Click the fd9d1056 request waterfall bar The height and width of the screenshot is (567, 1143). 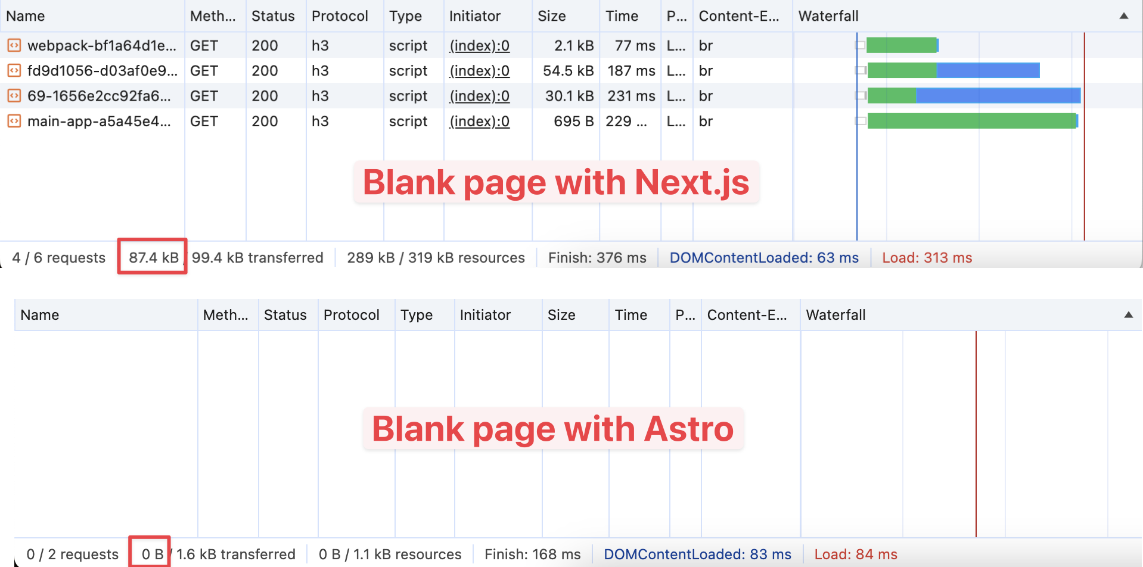(x=953, y=70)
